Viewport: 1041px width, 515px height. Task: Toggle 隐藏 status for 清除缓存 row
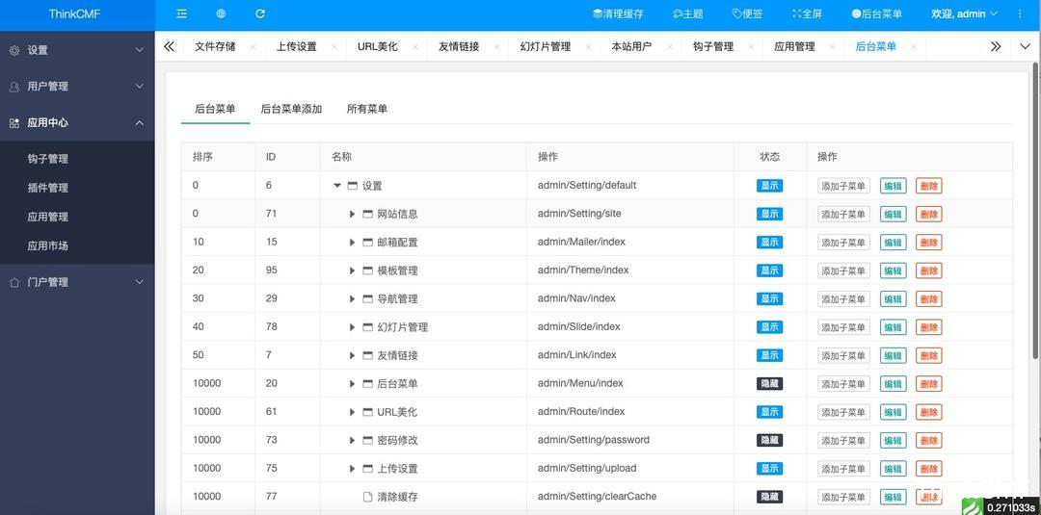[769, 497]
